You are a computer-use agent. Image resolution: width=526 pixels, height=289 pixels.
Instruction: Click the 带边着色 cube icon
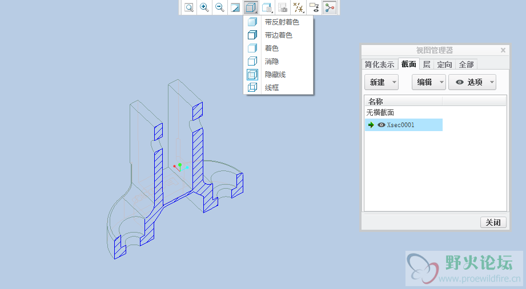pos(252,35)
